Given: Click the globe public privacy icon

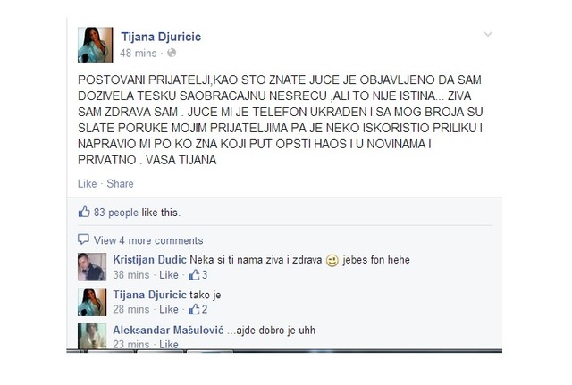Looking at the screenshot, I should pyautogui.click(x=172, y=53).
